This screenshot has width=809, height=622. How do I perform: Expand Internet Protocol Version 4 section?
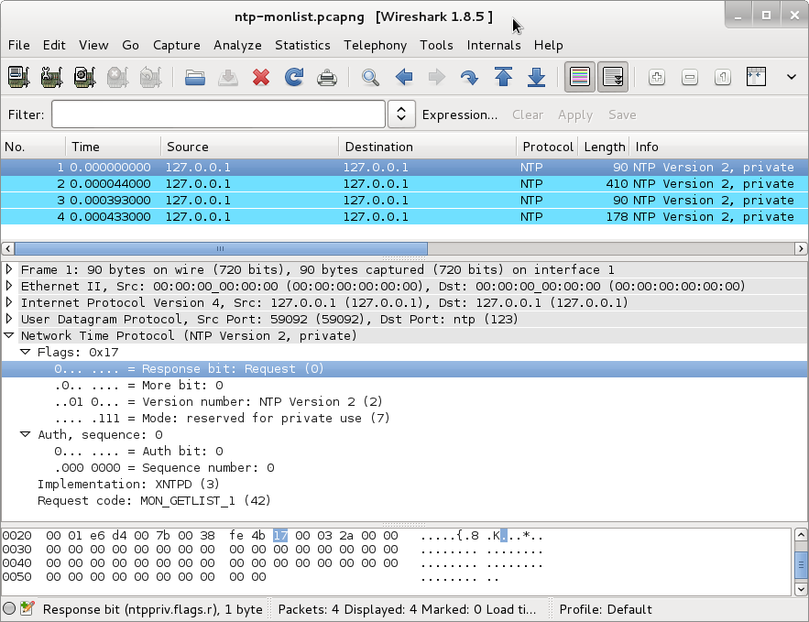pos(9,302)
